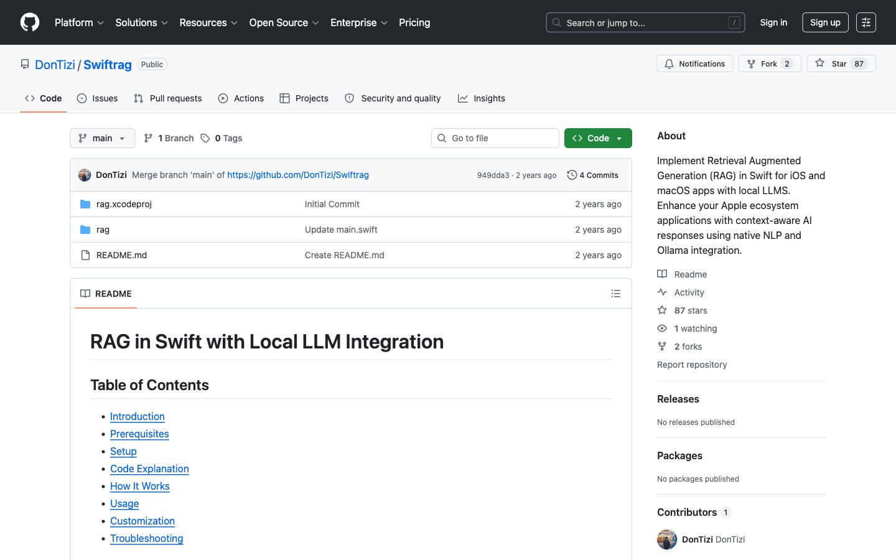
Task: Jump to Usage section
Action: [x=124, y=503]
